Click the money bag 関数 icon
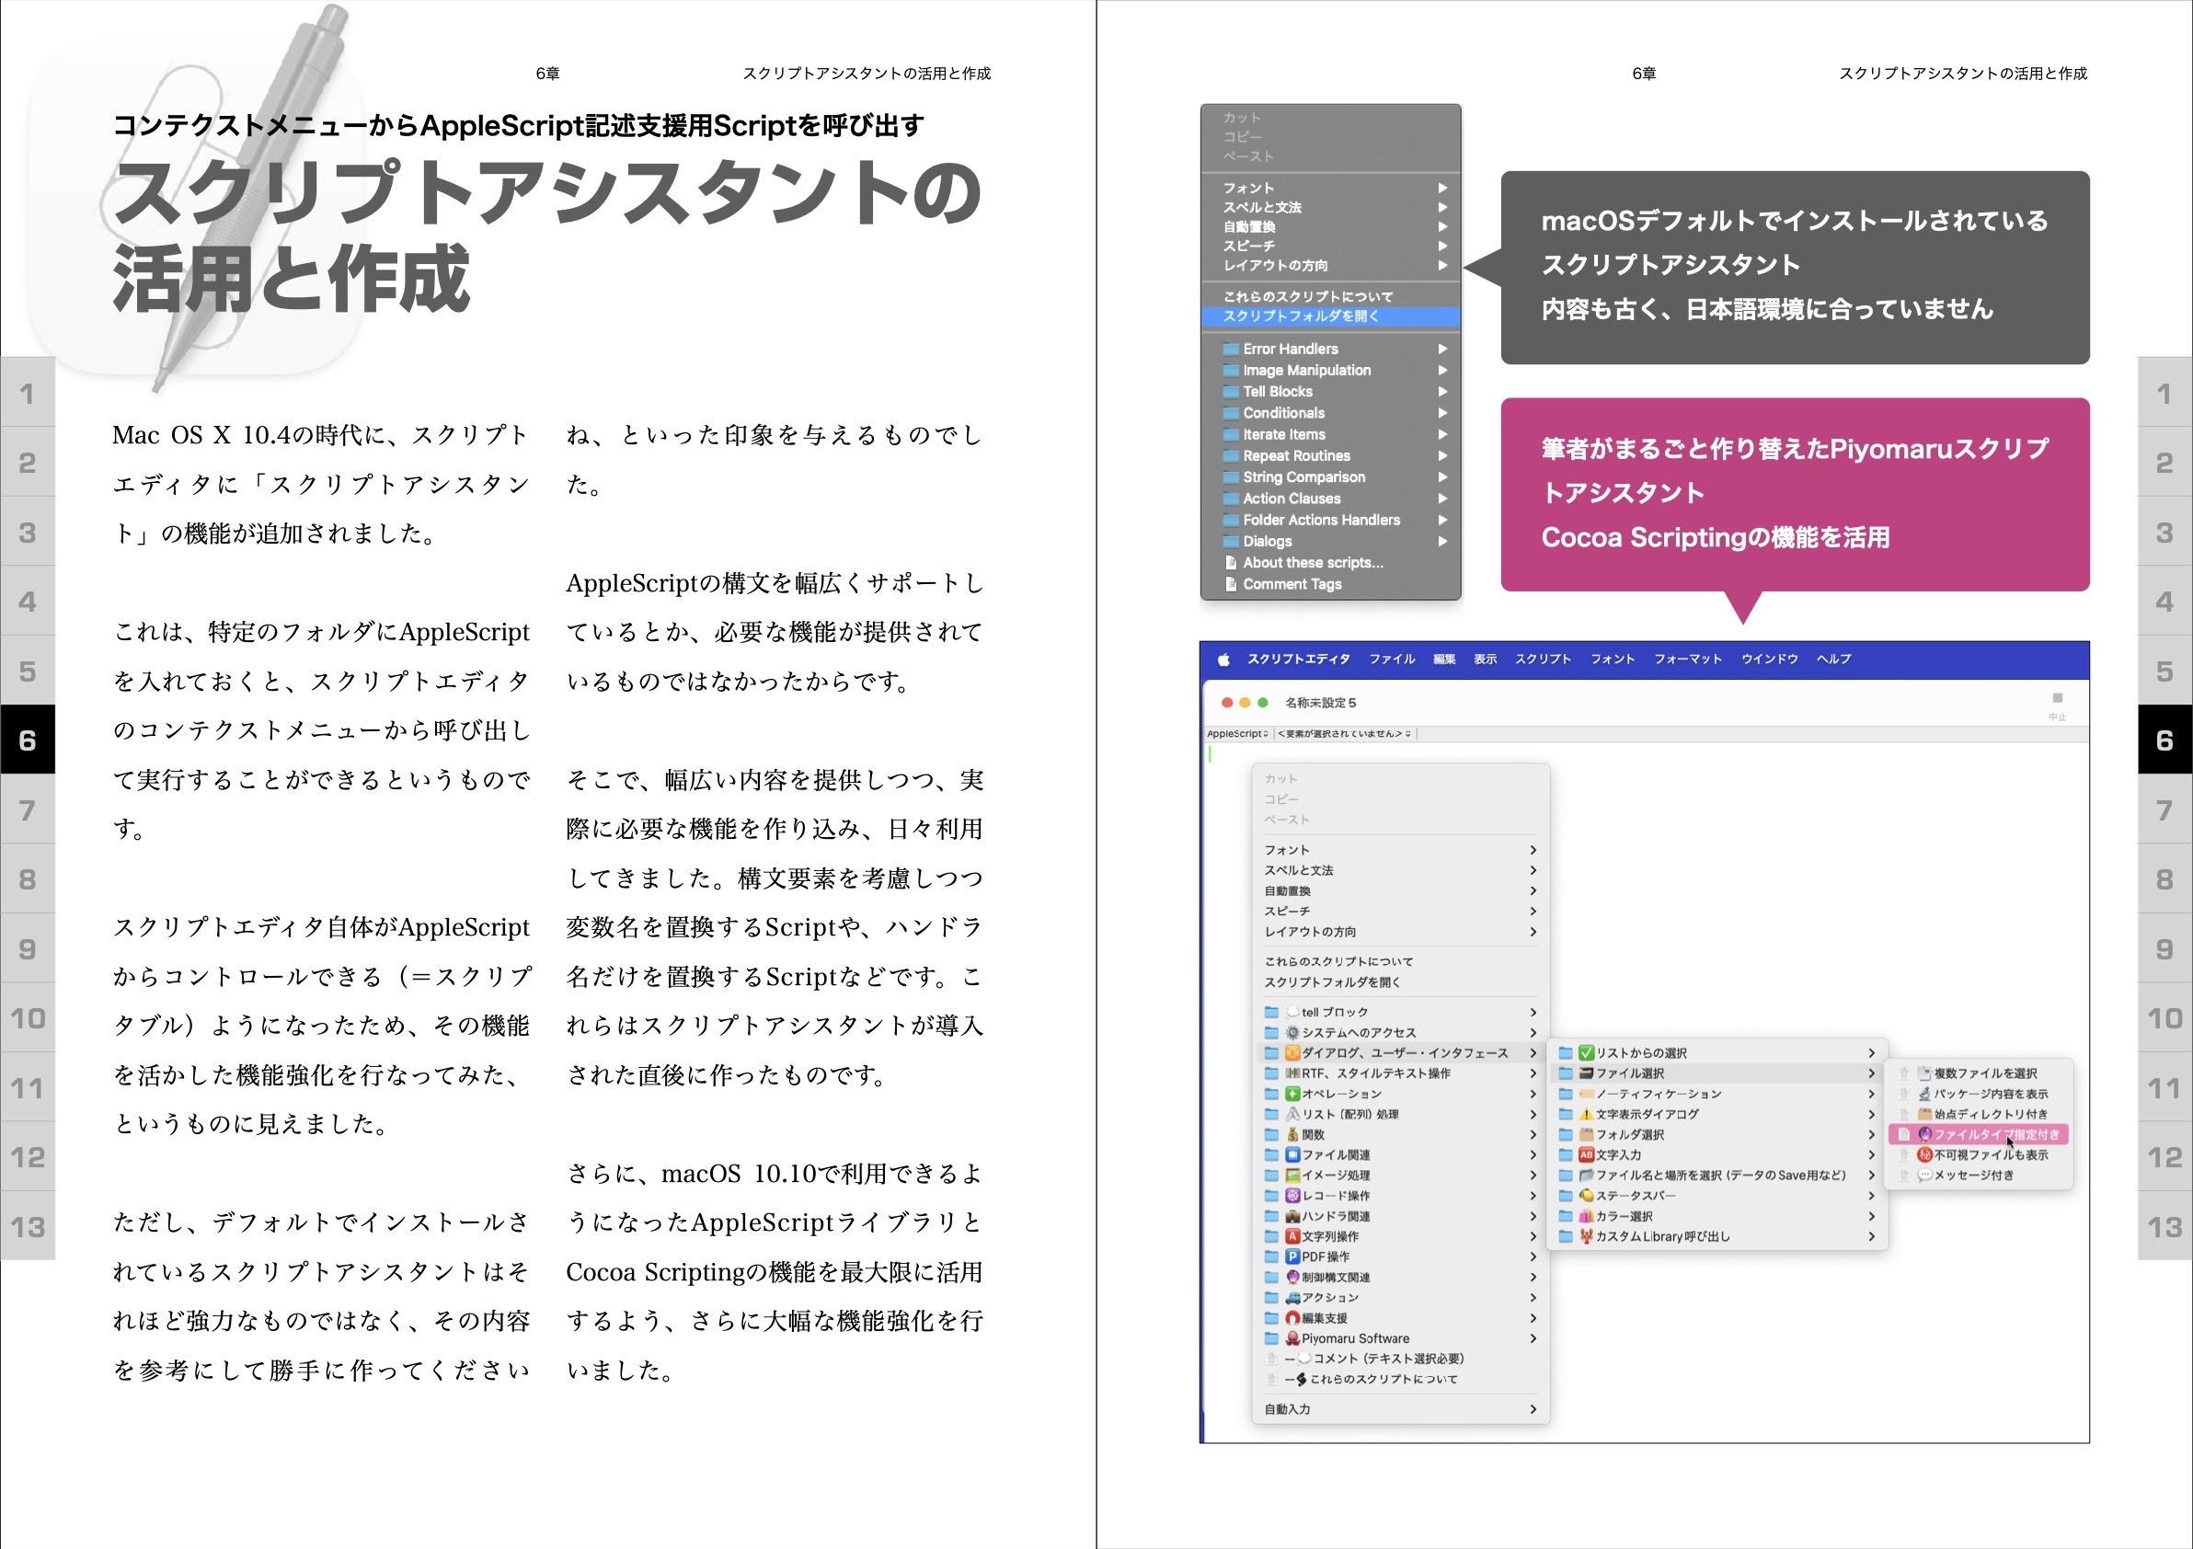 (1293, 1135)
